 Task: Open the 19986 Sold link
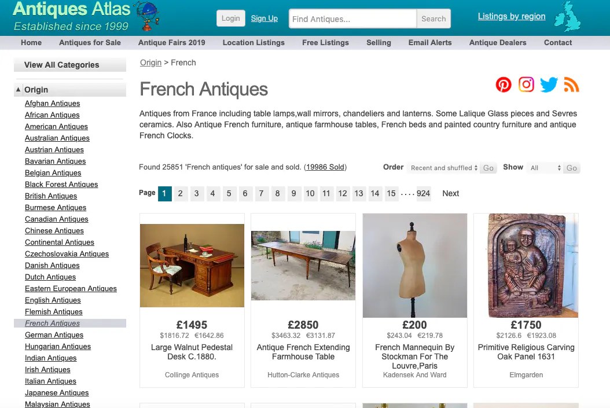[x=325, y=167]
